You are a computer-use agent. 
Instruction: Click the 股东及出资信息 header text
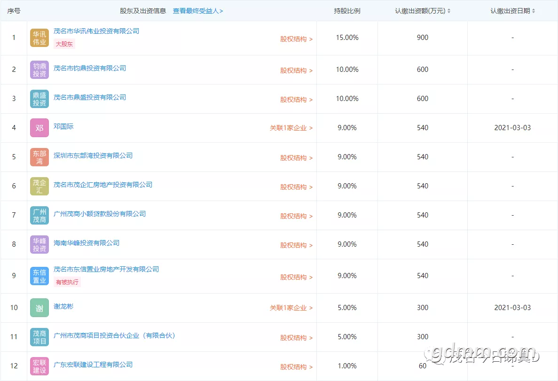[x=143, y=11]
